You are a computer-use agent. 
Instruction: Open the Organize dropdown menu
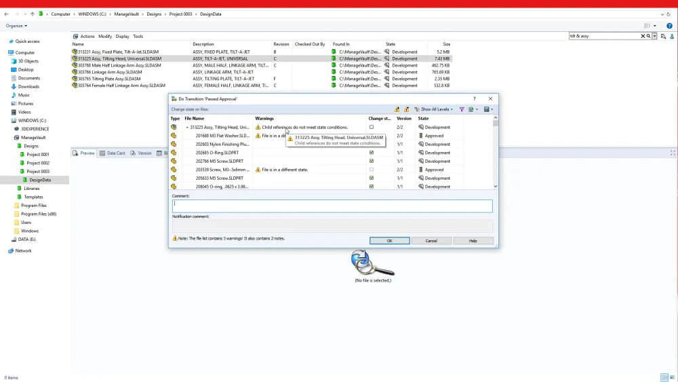pos(16,26)
